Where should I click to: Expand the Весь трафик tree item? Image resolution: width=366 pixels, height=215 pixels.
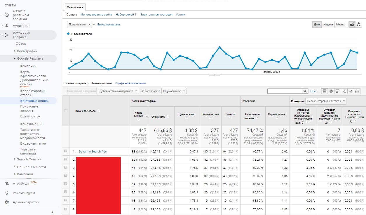point(15,51)
